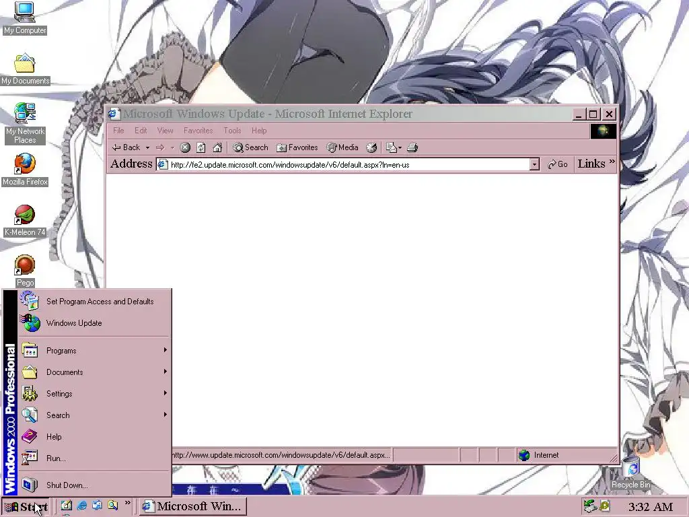
Task: Open the File menu
Action: [118, 131]
